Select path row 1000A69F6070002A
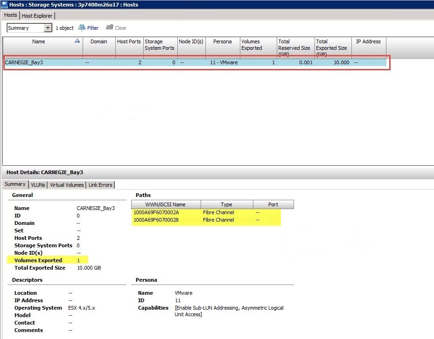This screenshot has height=339, width=434. [x=156, y=212]
